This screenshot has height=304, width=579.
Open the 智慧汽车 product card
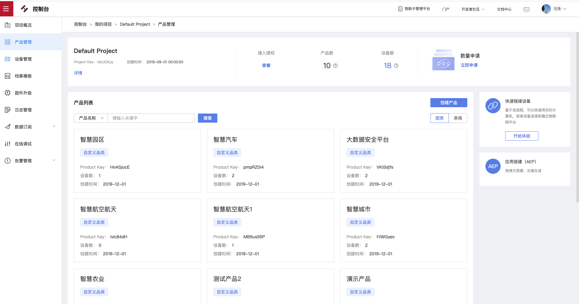click(271, 161)
